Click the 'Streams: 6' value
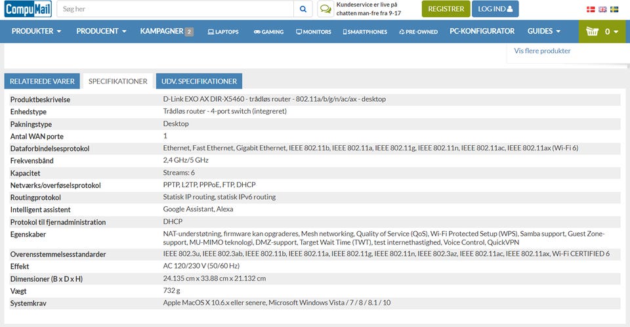The height and width of the screenshot is (327, 630). click(x=178, y=173)
